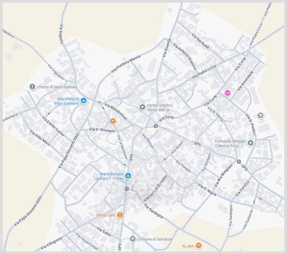This screenshot has height=254, width=287.
Task: Select the AL.MA restaurant marker
Action: point(198,246)
